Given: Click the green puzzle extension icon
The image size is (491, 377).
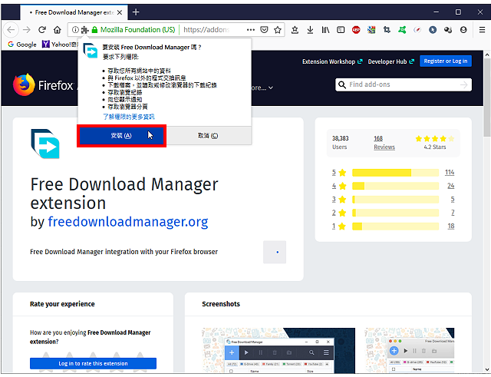Looking at the screenshot, I should (x=402, y=30).
